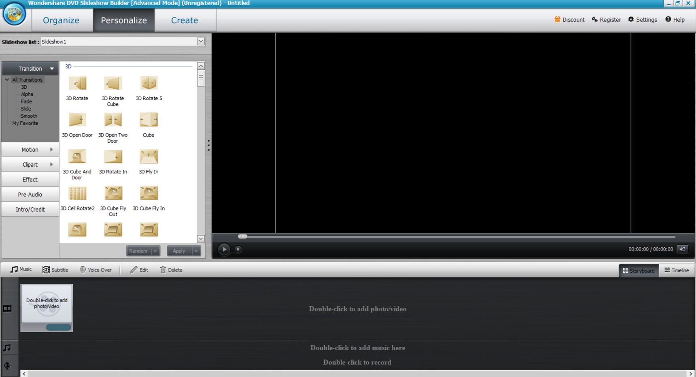Start a Voice Over recording
Image resolution: width=696 pixels, height=377 pixels.
coord(95,270)
